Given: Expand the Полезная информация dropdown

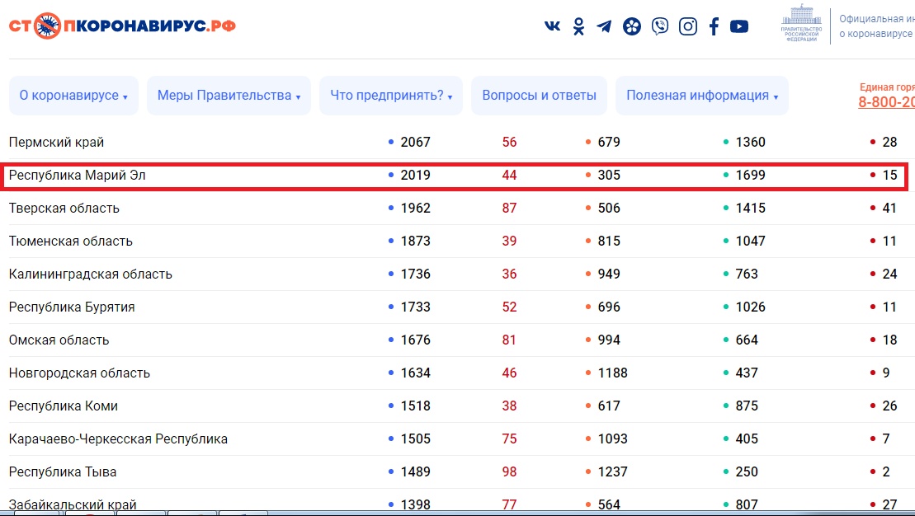Looking at the screenshot, I should (x=702, y=96).
